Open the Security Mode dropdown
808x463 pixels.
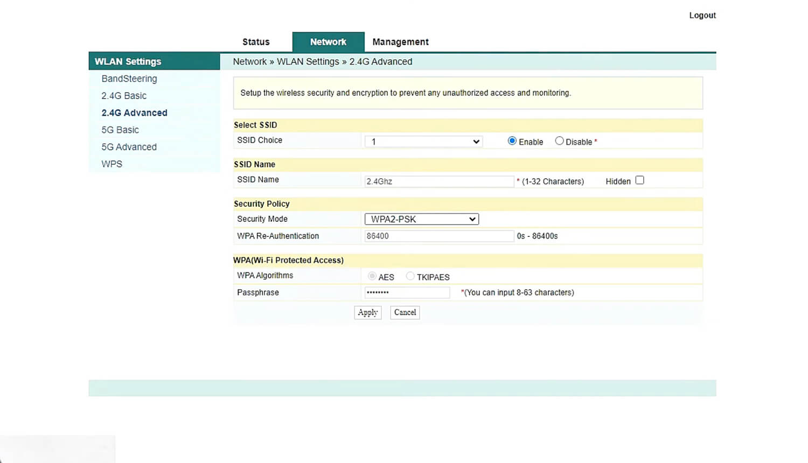[x=422, y=219]
